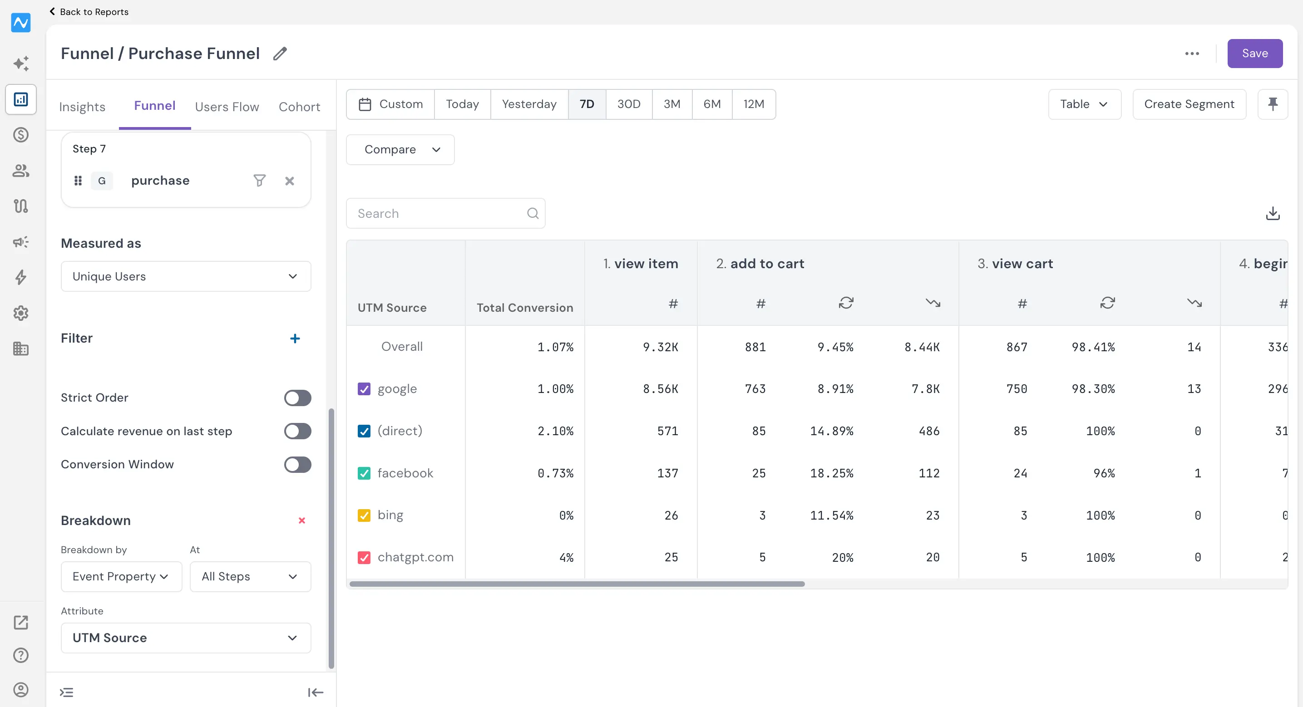Add a new filter with the plus icon
The width and height of the screenshot is (1303, 707).
[295, 339]
